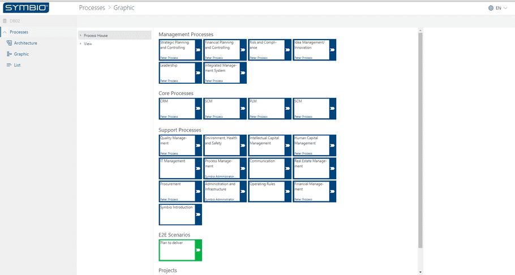515x275 pixels.
Task: Click Symbio Administrator on Process Management tile
Action: point(220,177)
